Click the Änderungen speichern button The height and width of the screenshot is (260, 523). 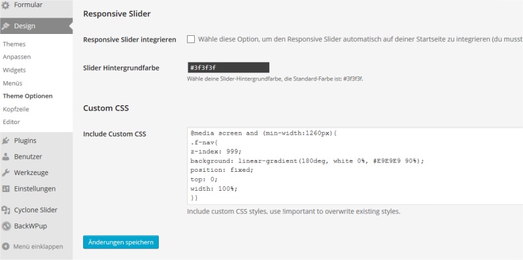coord(121,242)
